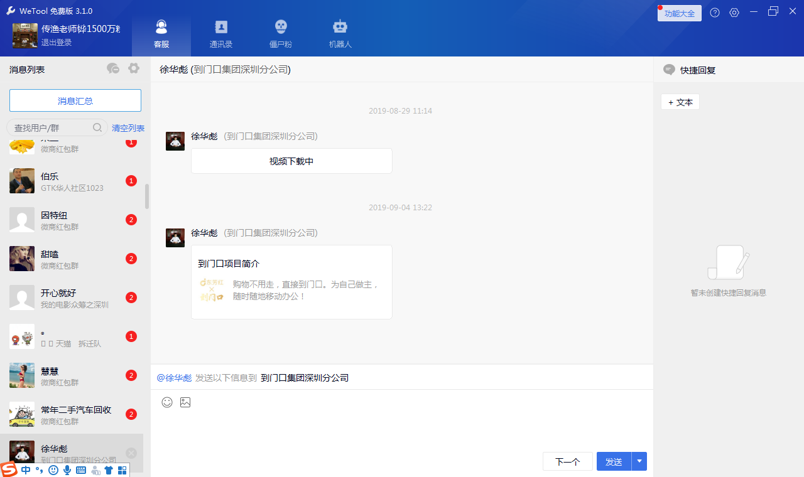Click the 视频下载中 message bubble

point(291,161)
